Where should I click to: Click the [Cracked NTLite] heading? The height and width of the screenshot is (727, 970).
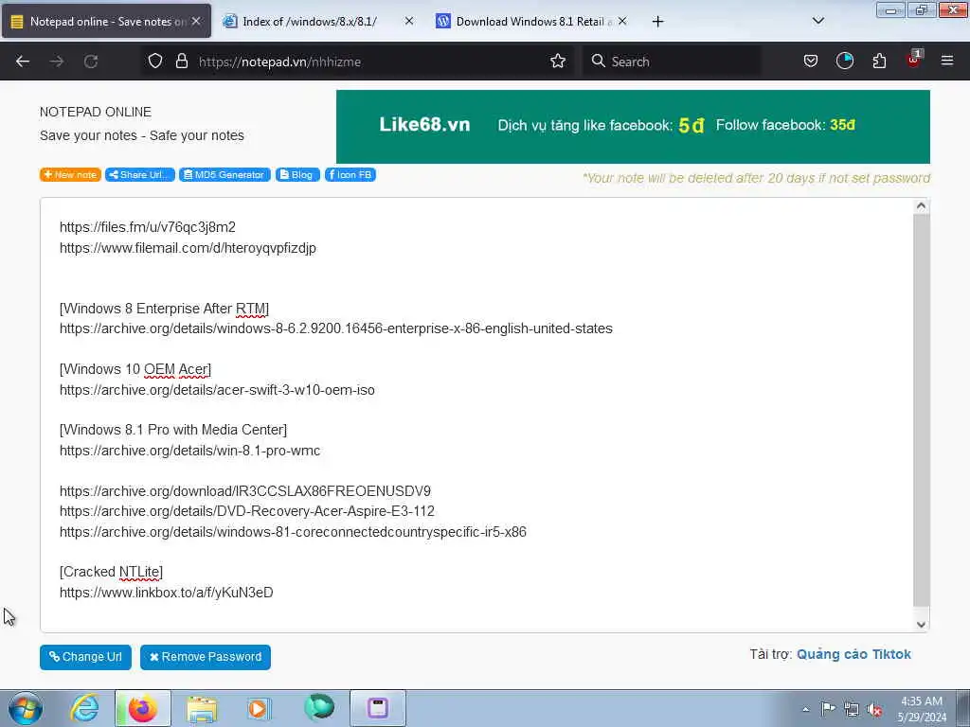[112, 572]
